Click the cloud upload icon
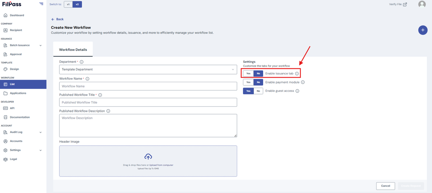 click(x=148, y=157)
